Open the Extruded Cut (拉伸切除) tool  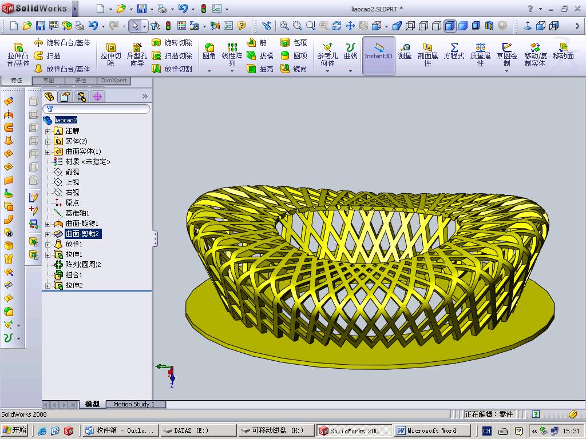point(110,55)
